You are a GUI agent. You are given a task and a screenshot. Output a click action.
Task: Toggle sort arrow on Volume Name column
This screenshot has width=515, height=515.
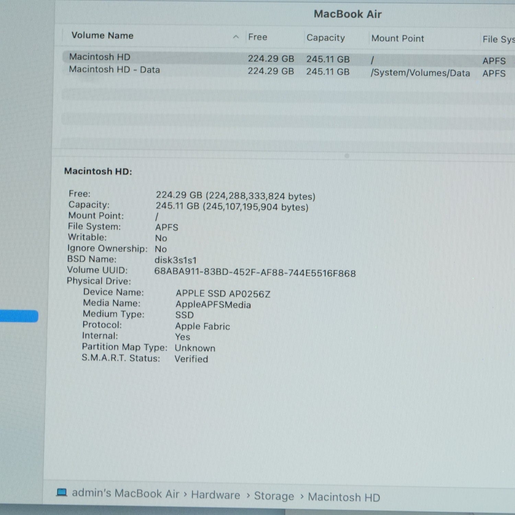click(x=236, y=37)
